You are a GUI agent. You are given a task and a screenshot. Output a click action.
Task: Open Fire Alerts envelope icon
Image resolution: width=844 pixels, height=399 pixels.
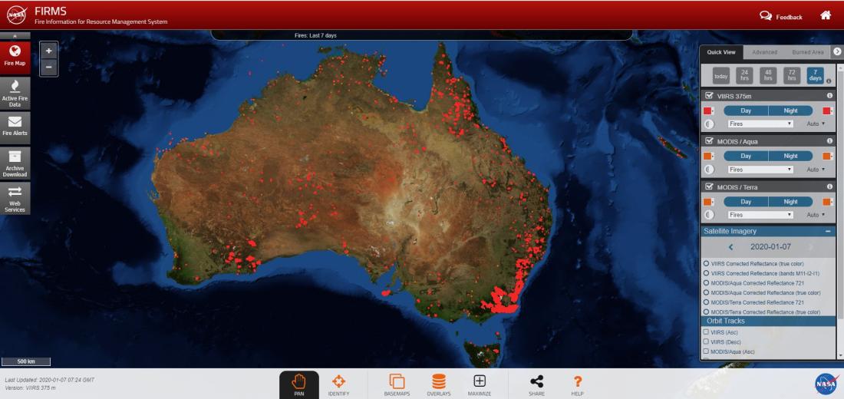coord(15,127)
